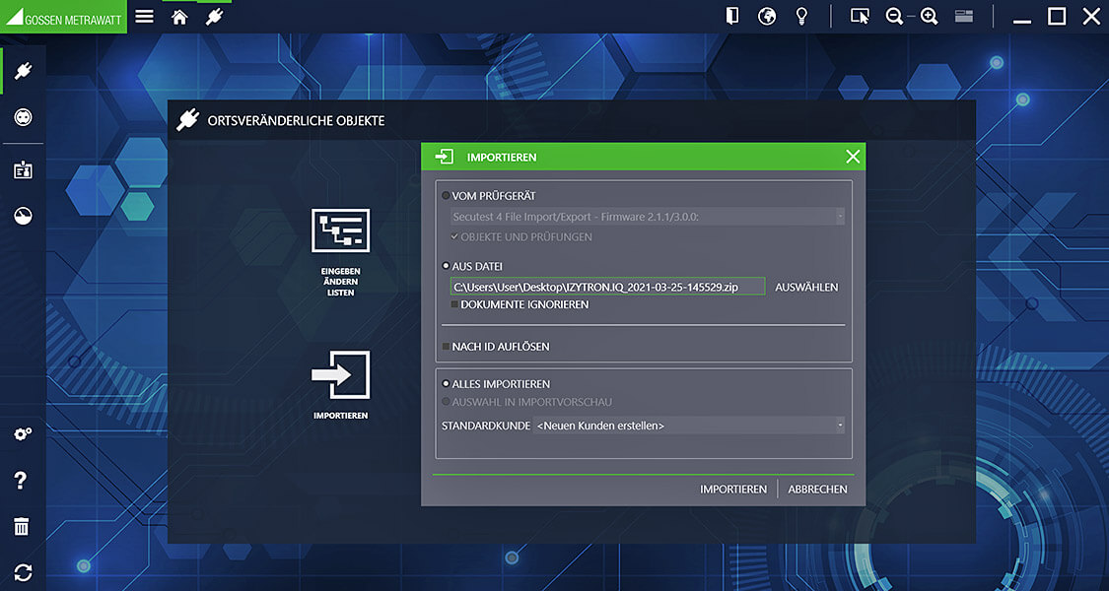This screenshot has height=591, width=1109.
Task: Open settings gears in sidebar
Action: 23,434
